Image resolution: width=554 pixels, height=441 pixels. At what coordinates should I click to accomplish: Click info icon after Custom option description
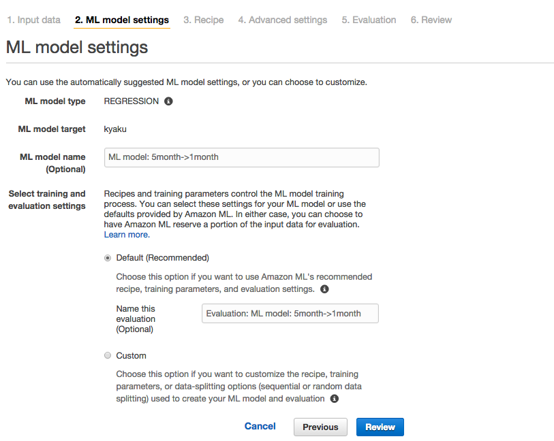[334, 398]
